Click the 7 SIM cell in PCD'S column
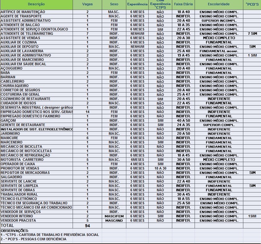This screenshot has width=261, height=244. tap(252, 34)
